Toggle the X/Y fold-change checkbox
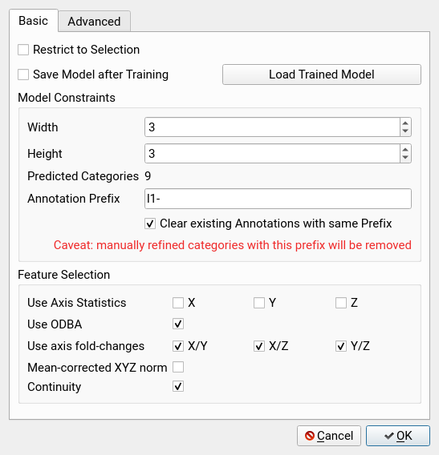This screenshot has width=439, height=455. coord(178,346)
